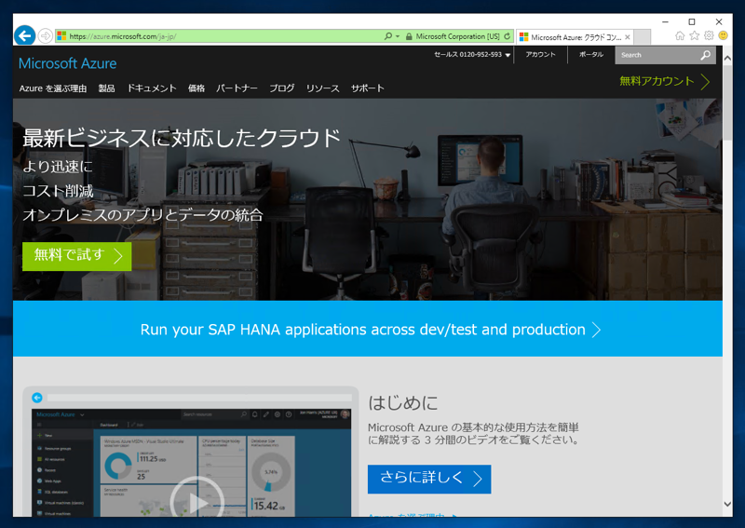Click the 無料アカウント link
This screenshot has height=528, width=745.
(x=665, y=81)
